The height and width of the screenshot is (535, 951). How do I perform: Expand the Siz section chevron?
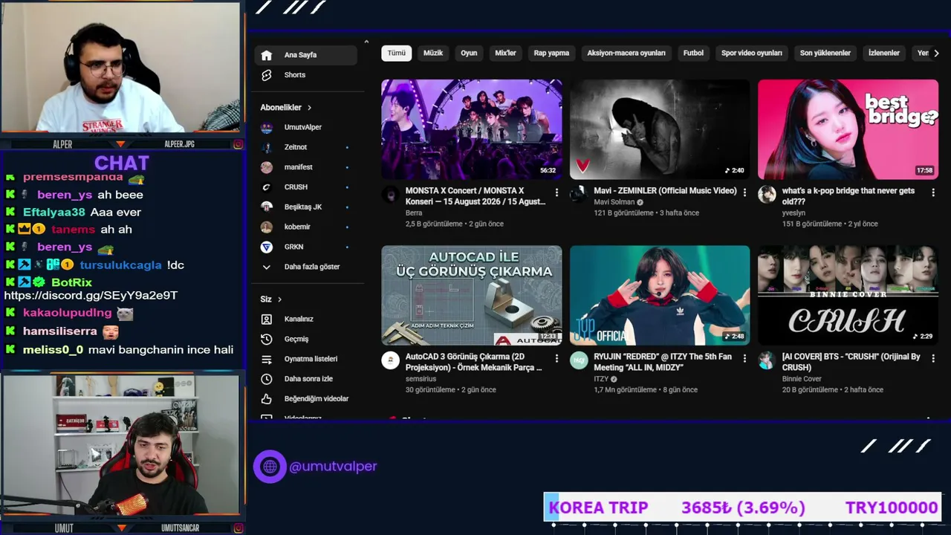click(x=279, y=299)
